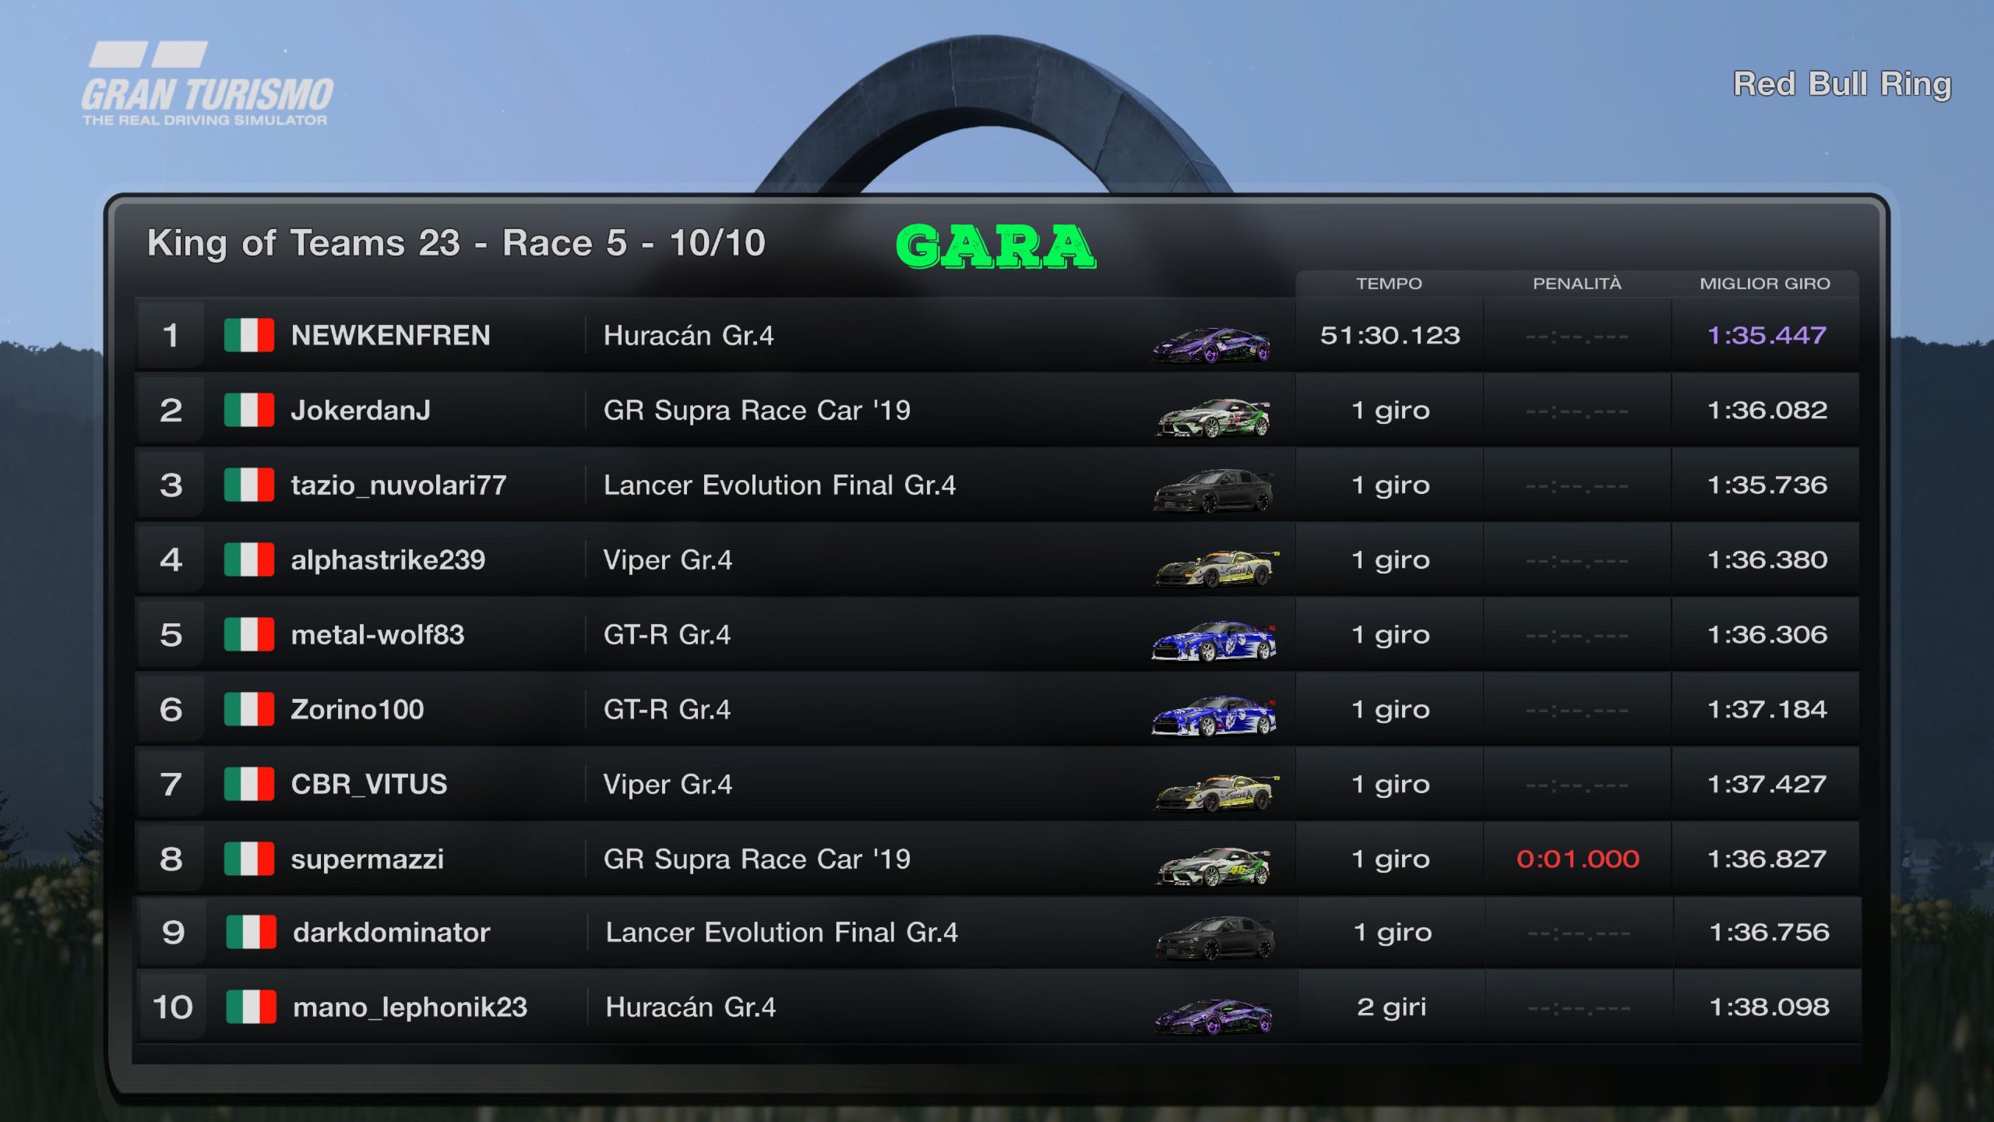This screenshot has height=1122, width=1994.
Task: Click the Italian flag beside darkdominator
Action: click(251, 933)
